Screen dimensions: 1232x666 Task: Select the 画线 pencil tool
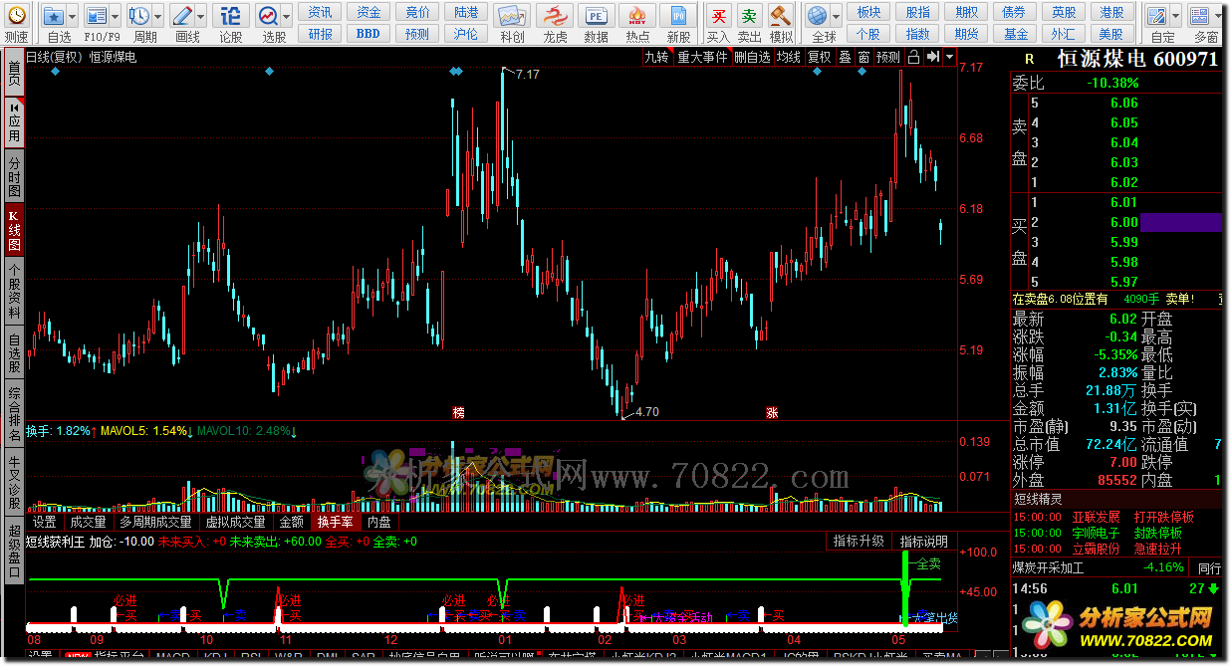181,16
